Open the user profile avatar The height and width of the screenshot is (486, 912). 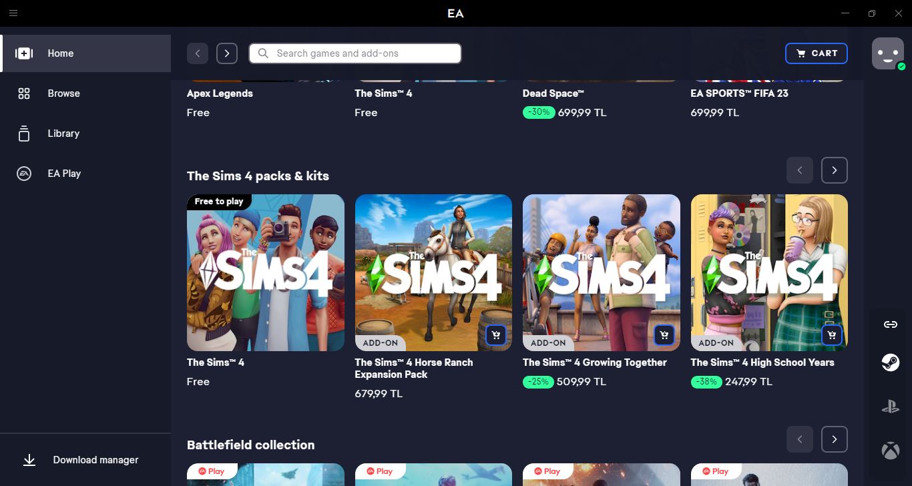tap(888, 53)
